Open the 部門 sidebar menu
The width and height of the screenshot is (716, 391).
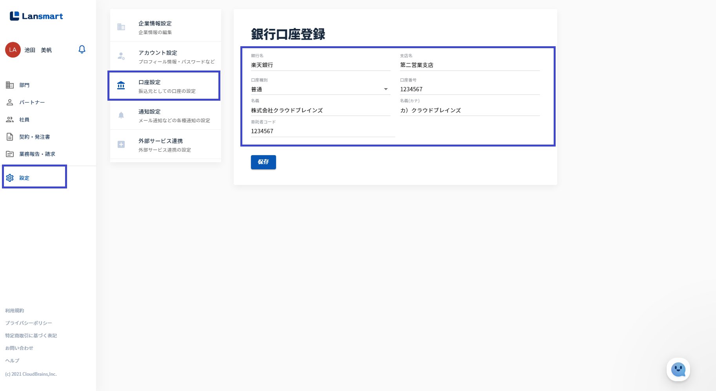tap(24, 85)
